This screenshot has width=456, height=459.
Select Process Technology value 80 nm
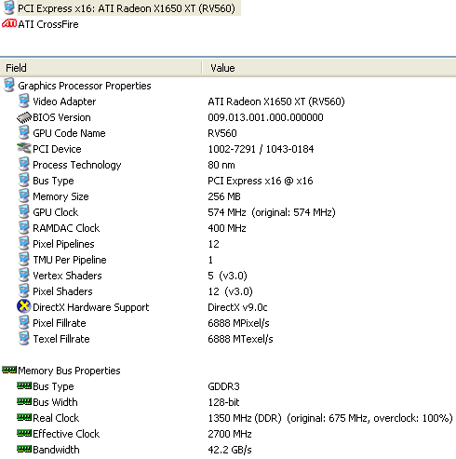click(x=221, y=165)
